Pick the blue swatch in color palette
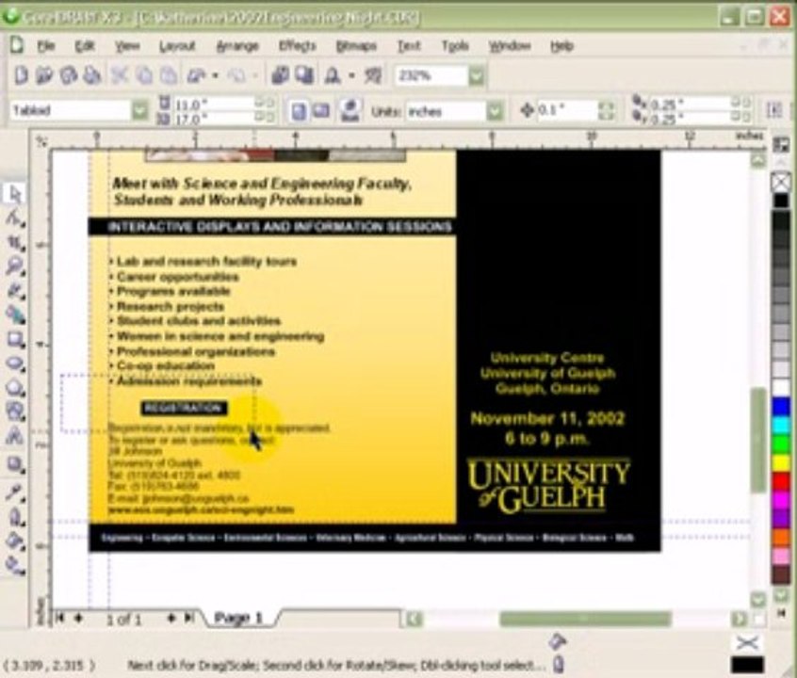Screen dimensions: 797x678 point(781,407)
